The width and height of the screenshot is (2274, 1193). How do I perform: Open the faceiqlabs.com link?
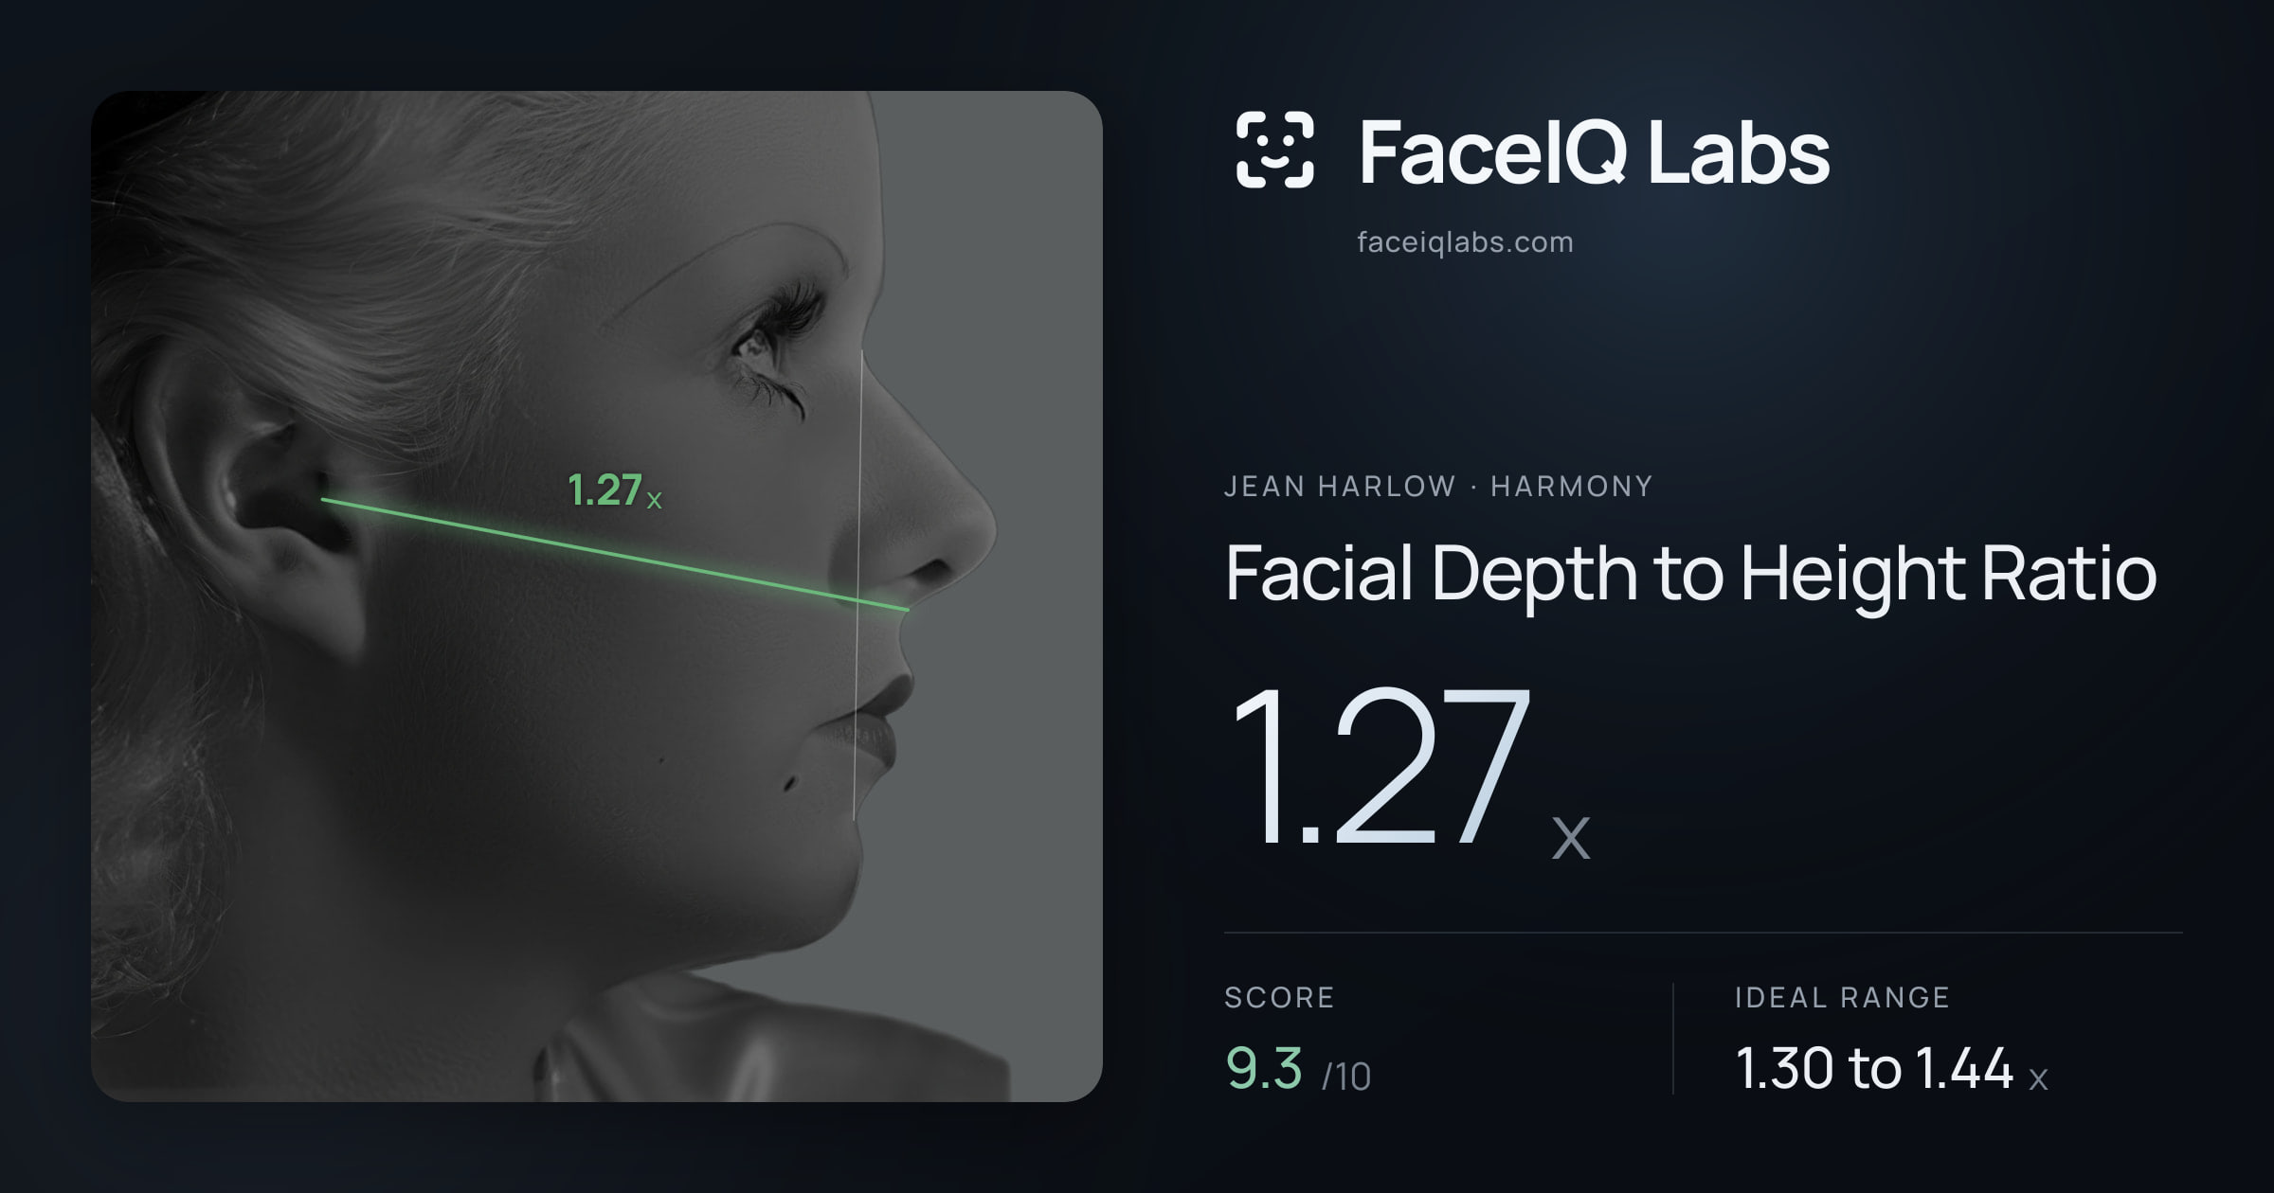[x=1465, y=242]
